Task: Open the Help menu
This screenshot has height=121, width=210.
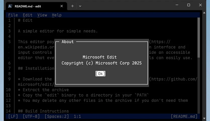Action: point(57,15)
